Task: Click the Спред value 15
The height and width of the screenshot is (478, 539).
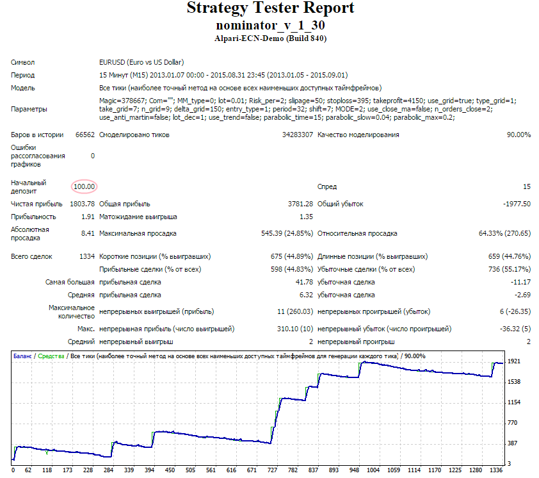Action: (527, 186)
